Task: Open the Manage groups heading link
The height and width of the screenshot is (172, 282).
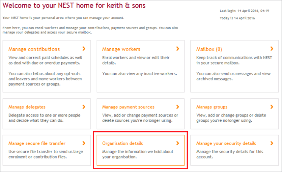Action: 212,107
